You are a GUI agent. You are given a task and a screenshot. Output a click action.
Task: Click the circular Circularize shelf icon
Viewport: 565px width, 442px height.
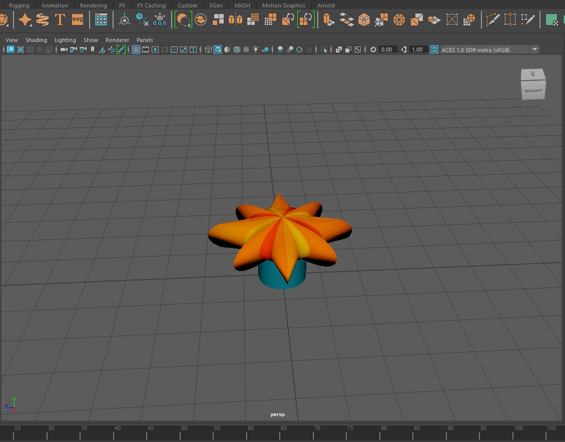pyautogui.click(x=399, y=20)
